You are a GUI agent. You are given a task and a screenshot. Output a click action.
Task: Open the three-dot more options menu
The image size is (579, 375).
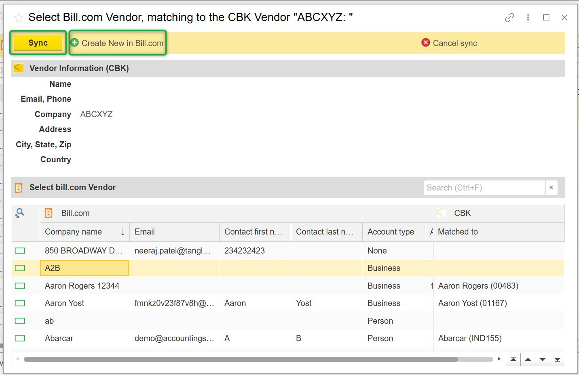[528, 17]
